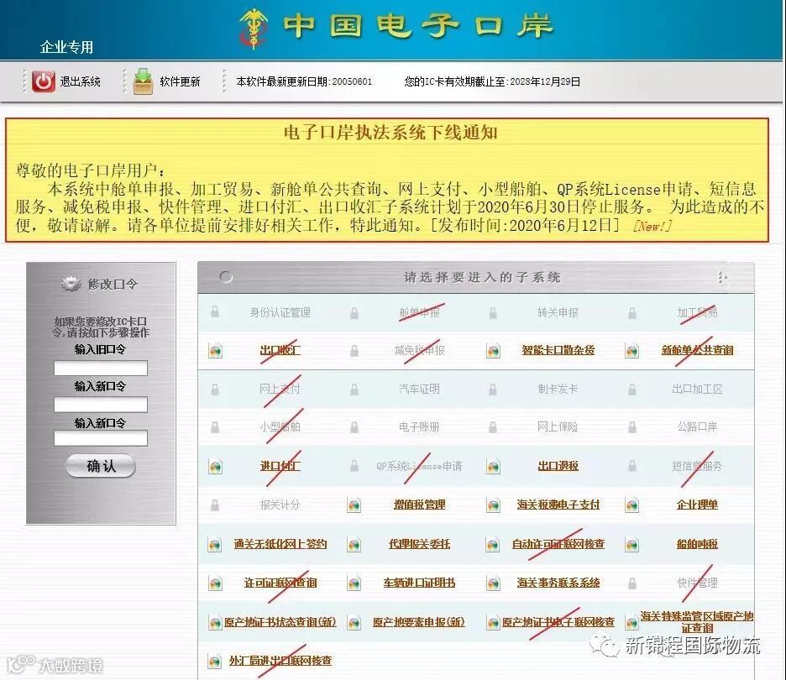Open the 海关事务联系系统 link

(558, 583)
